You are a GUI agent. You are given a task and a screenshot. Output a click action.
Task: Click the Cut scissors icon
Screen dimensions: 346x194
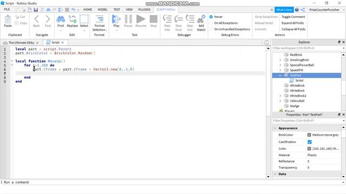(17, 17)
